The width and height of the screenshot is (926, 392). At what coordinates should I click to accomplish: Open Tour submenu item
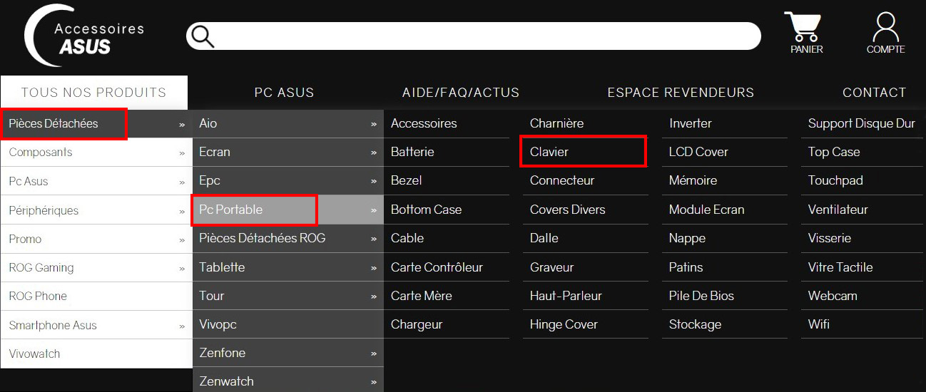[288, 296]
